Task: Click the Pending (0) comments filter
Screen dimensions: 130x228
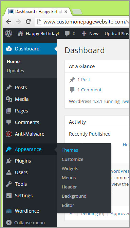Action: [x=93, y=214]
